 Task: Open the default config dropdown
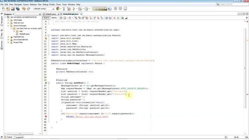point(44,9)
